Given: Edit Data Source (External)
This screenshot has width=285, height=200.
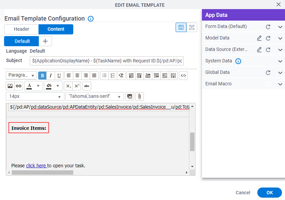Looking at the screenshot, I should [x=259, y=50].
